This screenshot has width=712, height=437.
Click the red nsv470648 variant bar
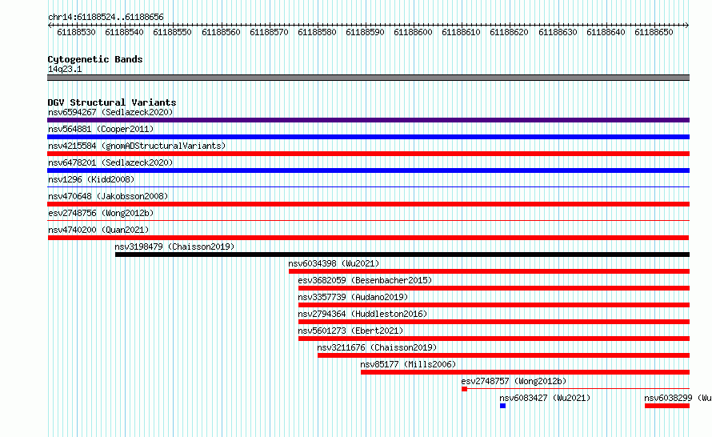click(x=368, y=204)
